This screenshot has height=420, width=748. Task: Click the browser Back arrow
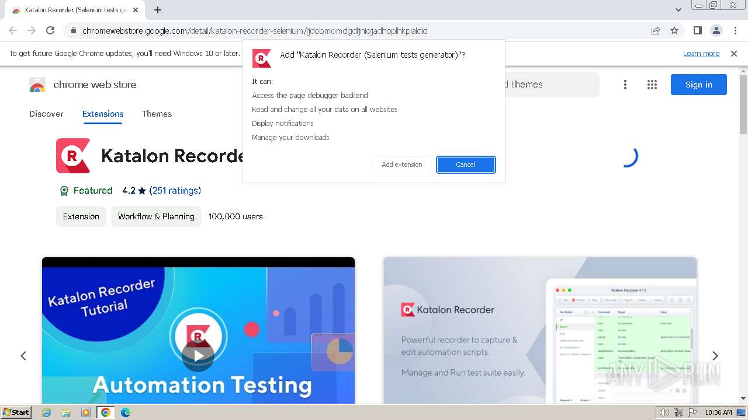coord(13,30)
